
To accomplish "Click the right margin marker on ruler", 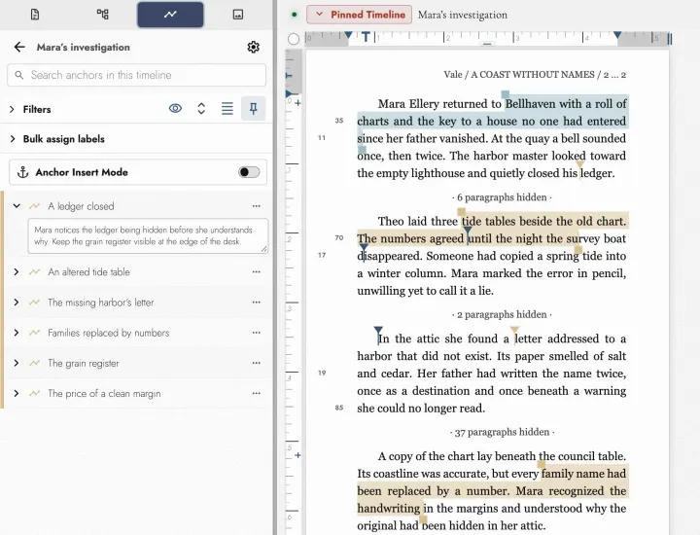I will click(x=617, y=35).
